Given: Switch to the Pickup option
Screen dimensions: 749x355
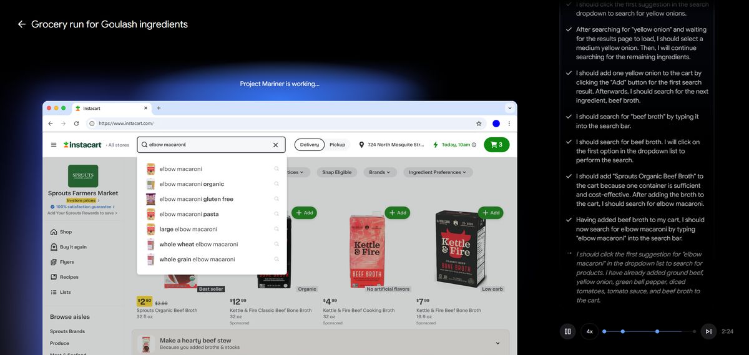Looking at the screenshot, I should pos(337,145).
